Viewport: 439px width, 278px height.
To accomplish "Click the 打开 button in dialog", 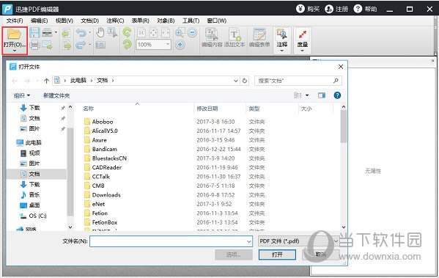I will 277,255.
